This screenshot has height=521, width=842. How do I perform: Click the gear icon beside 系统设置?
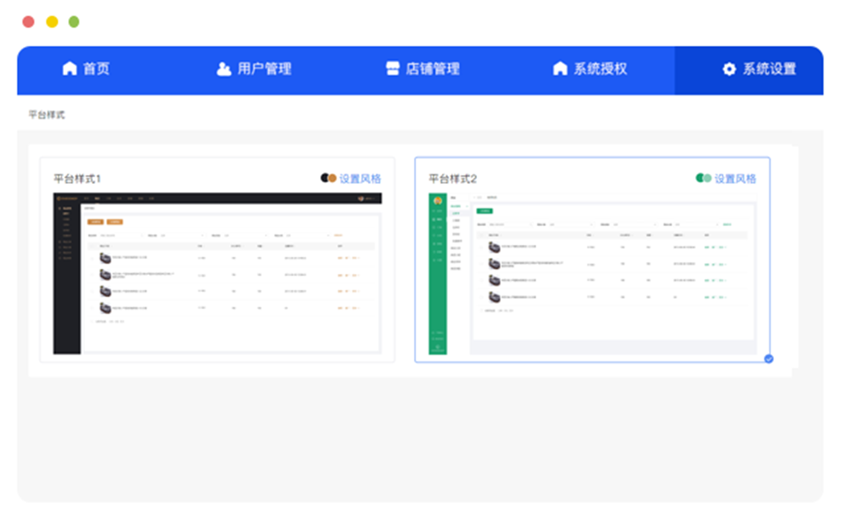pos(729,69)
